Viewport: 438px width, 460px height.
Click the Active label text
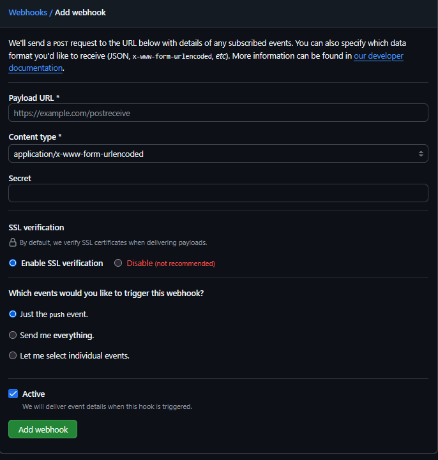pos(34,394)
